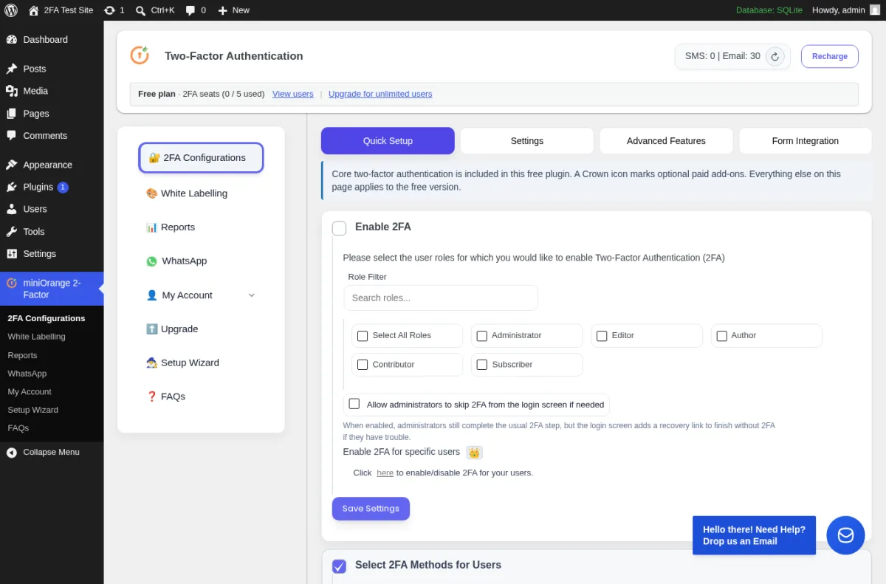This screenshot has width=886, height=584.
Task: Click the Appearance brush icon
Action: (x=12, y=165)
